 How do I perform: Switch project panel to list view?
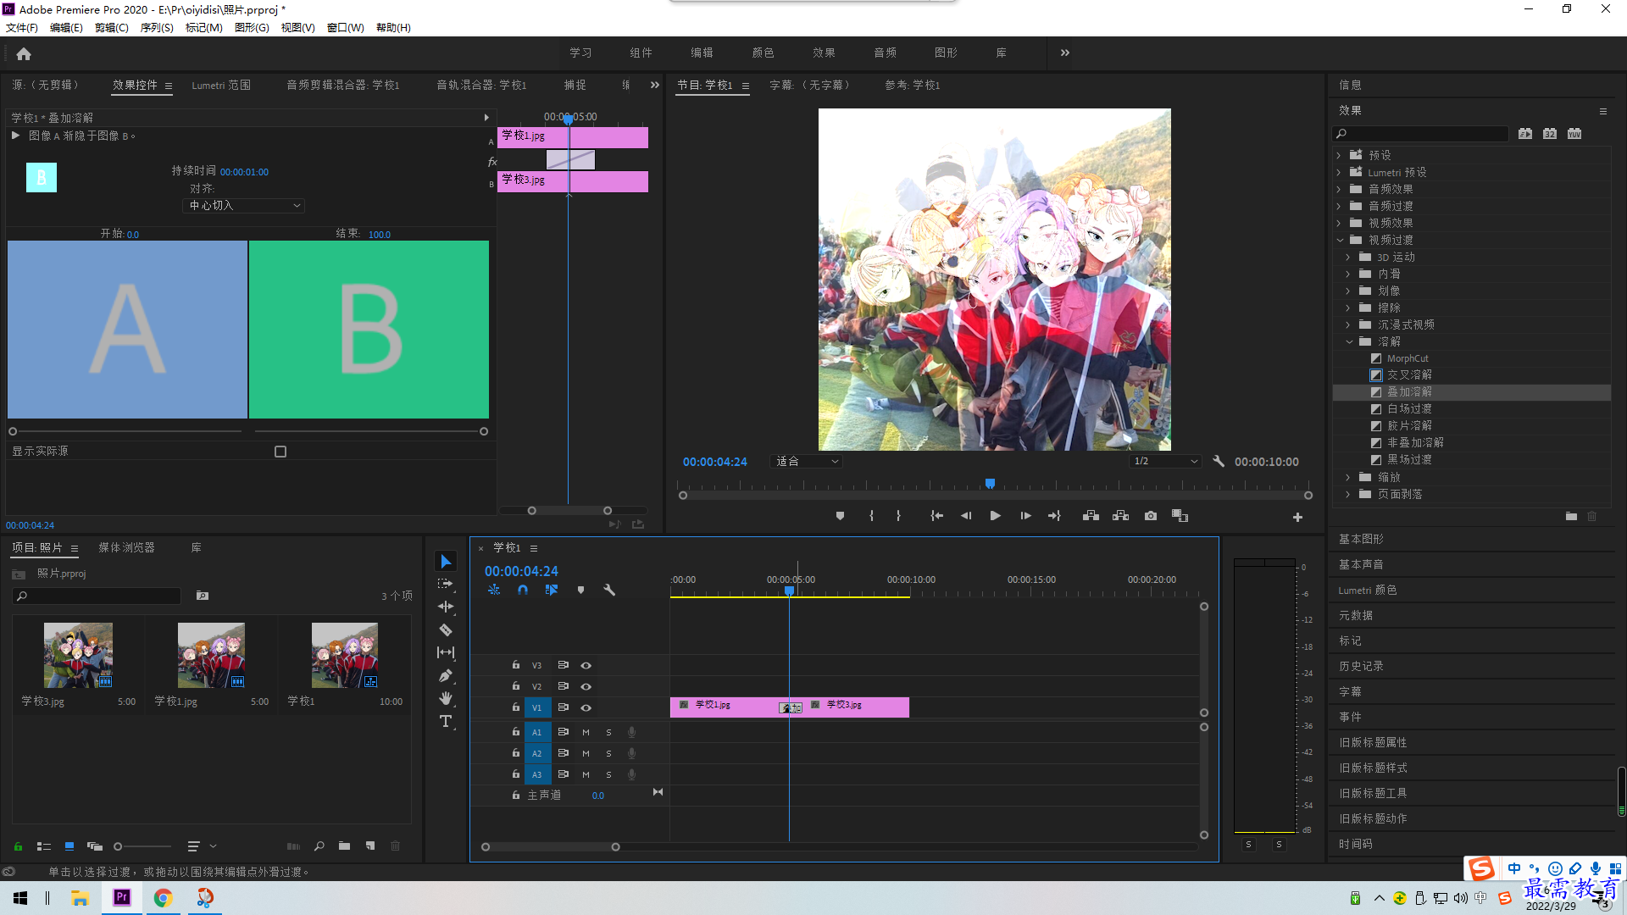pyautogui.click(x=44, y=846)
